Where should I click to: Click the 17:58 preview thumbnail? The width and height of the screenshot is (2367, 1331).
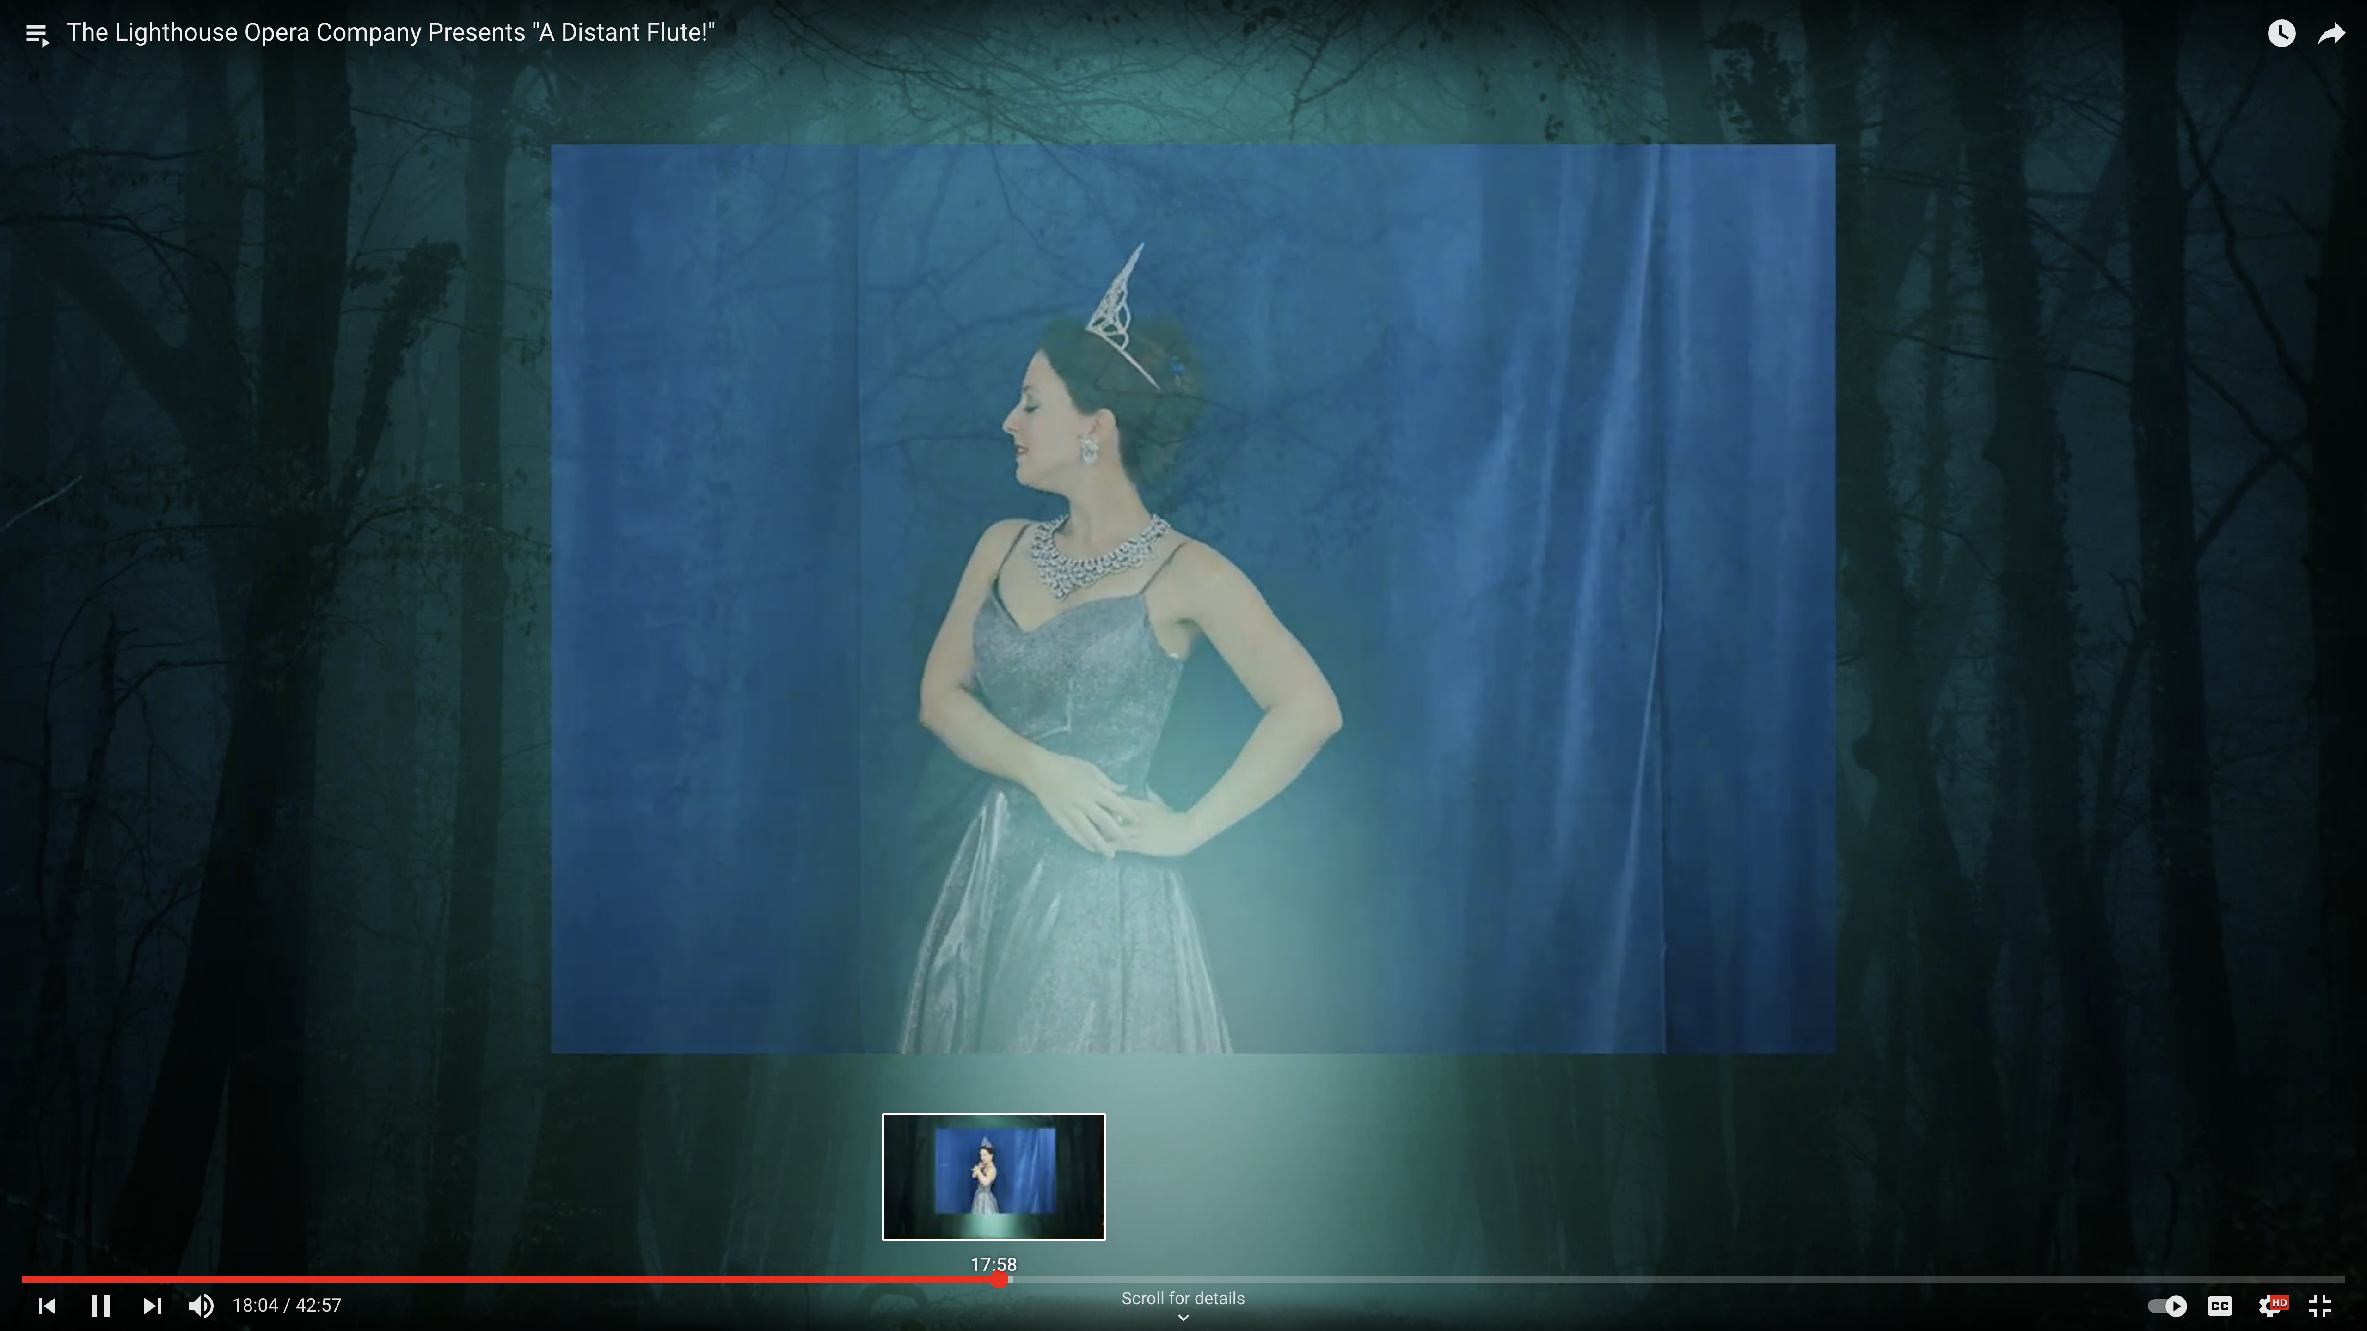[x=993, y=1177]
